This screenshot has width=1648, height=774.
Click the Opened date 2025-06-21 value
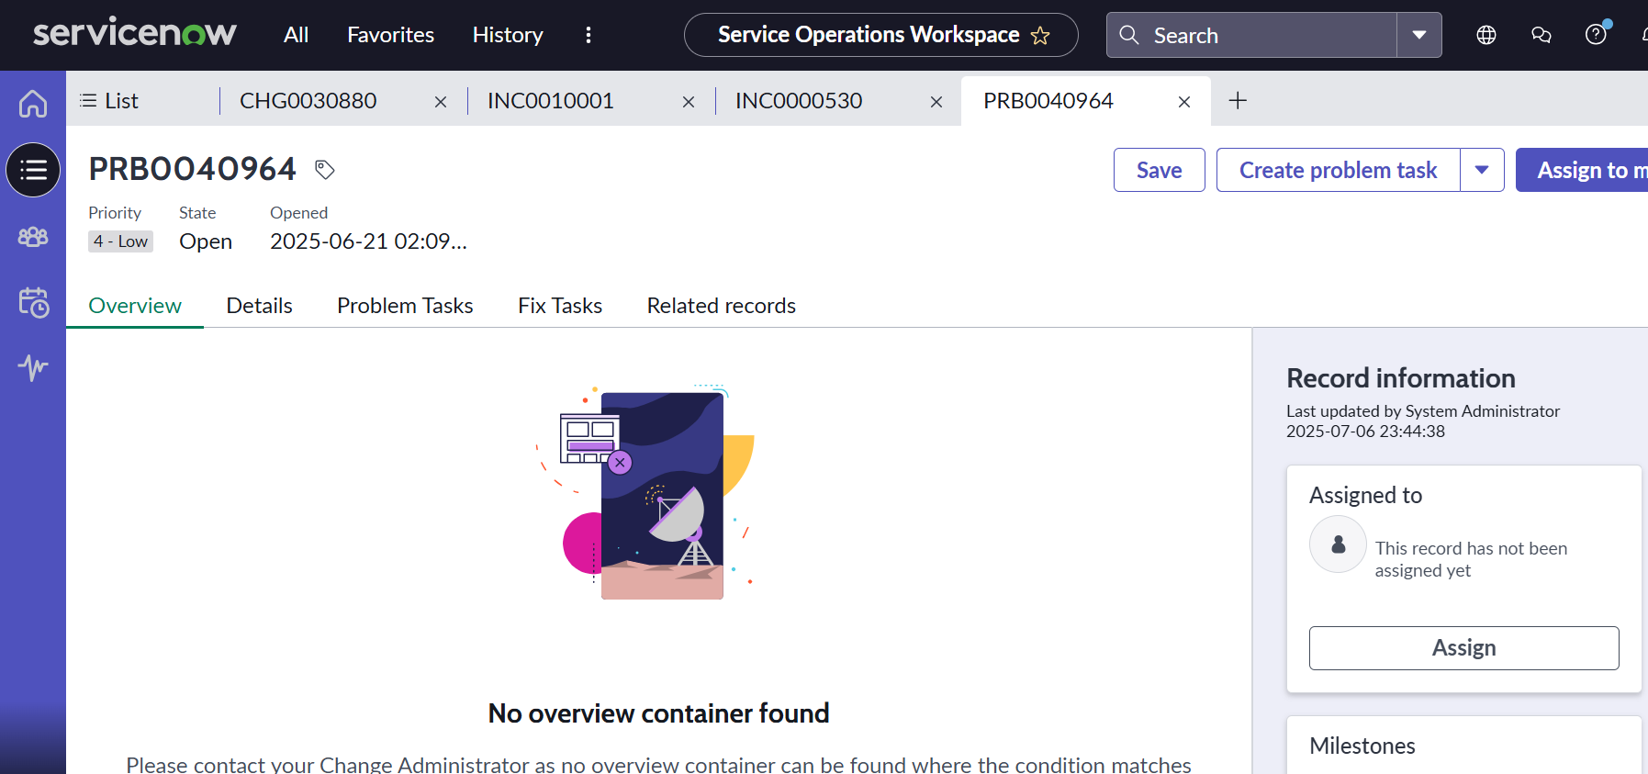point(369,241)
